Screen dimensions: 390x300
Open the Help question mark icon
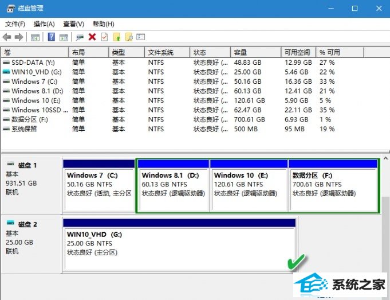[51, 37]
